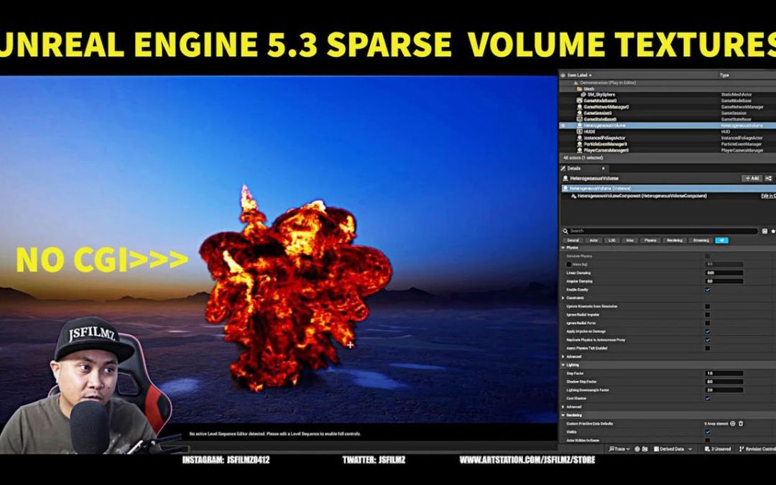The image size is (776, 485).
Task: Uncheck Apply Impulse on Damage
Action: pos(708,331)
